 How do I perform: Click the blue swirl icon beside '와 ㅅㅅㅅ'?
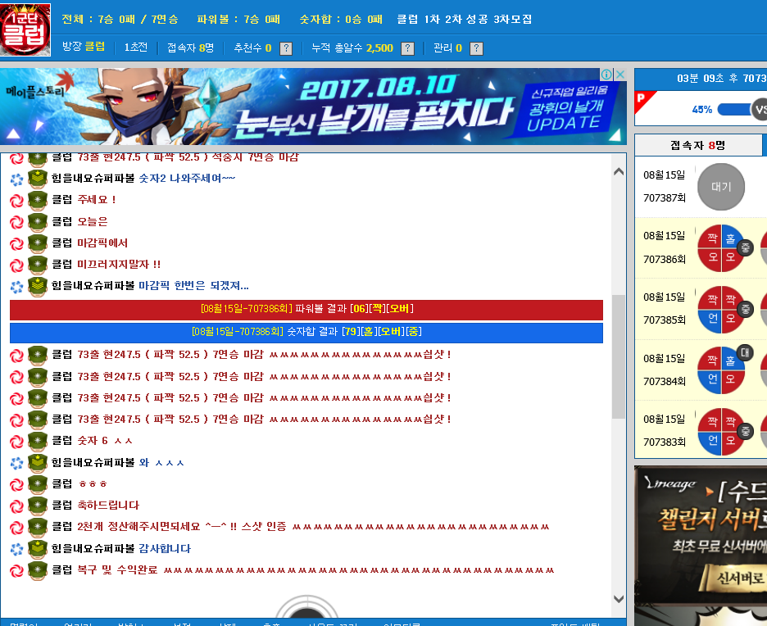tap(16, 463)
